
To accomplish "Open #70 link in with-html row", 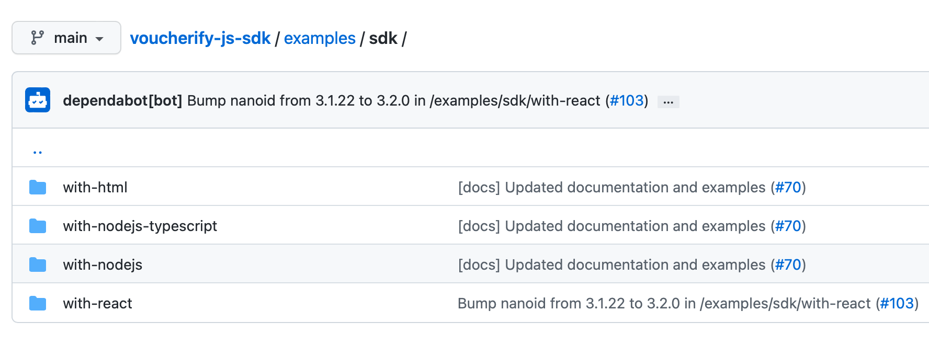I will click(x=788, y=187).
